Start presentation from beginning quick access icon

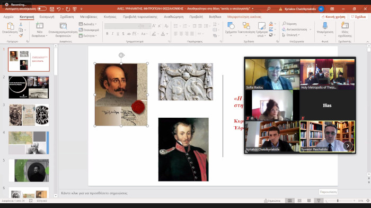pos(75,9)
